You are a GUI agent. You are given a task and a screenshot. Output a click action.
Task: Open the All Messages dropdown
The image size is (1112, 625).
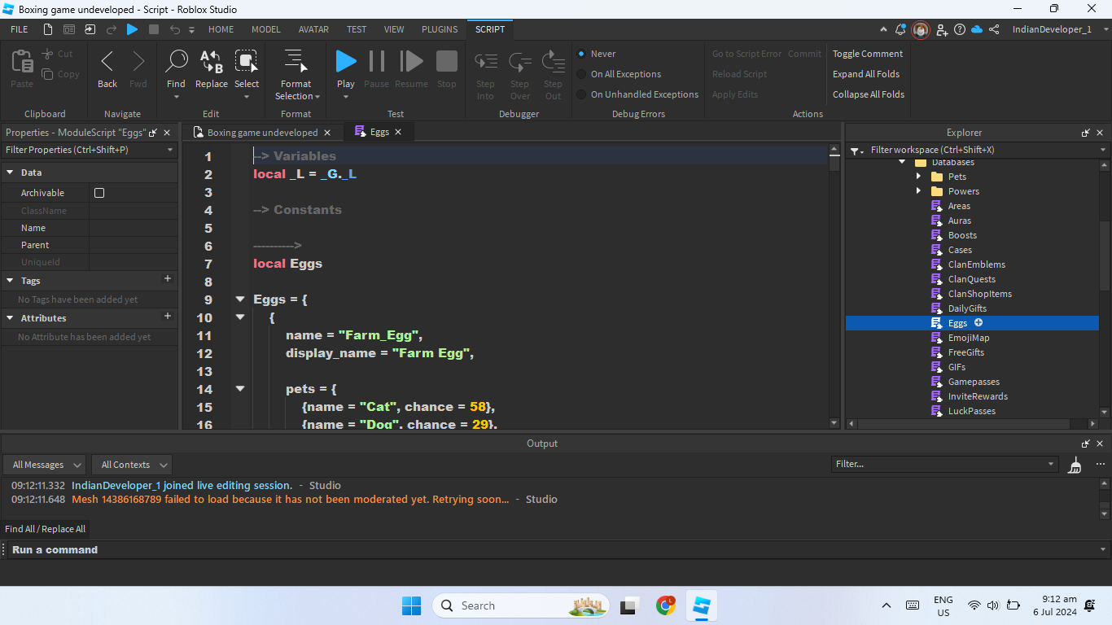point(44,465)
